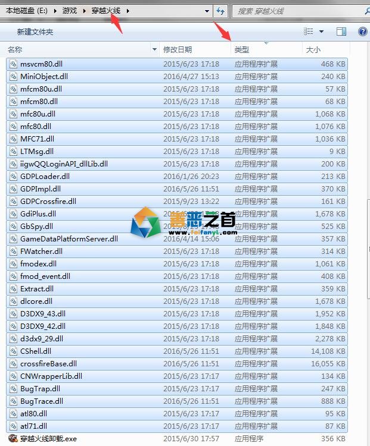The width and height of the screenshot is (370, 446).
Task: Select the D3DX9_43.dll file
Action: [x=42, y=314]
